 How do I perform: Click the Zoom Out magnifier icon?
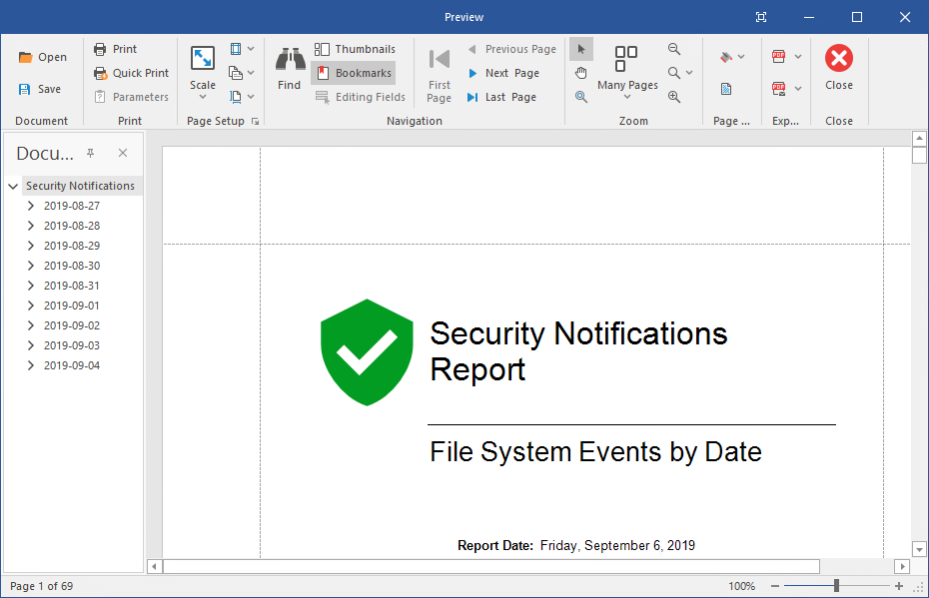pos(674,49)
